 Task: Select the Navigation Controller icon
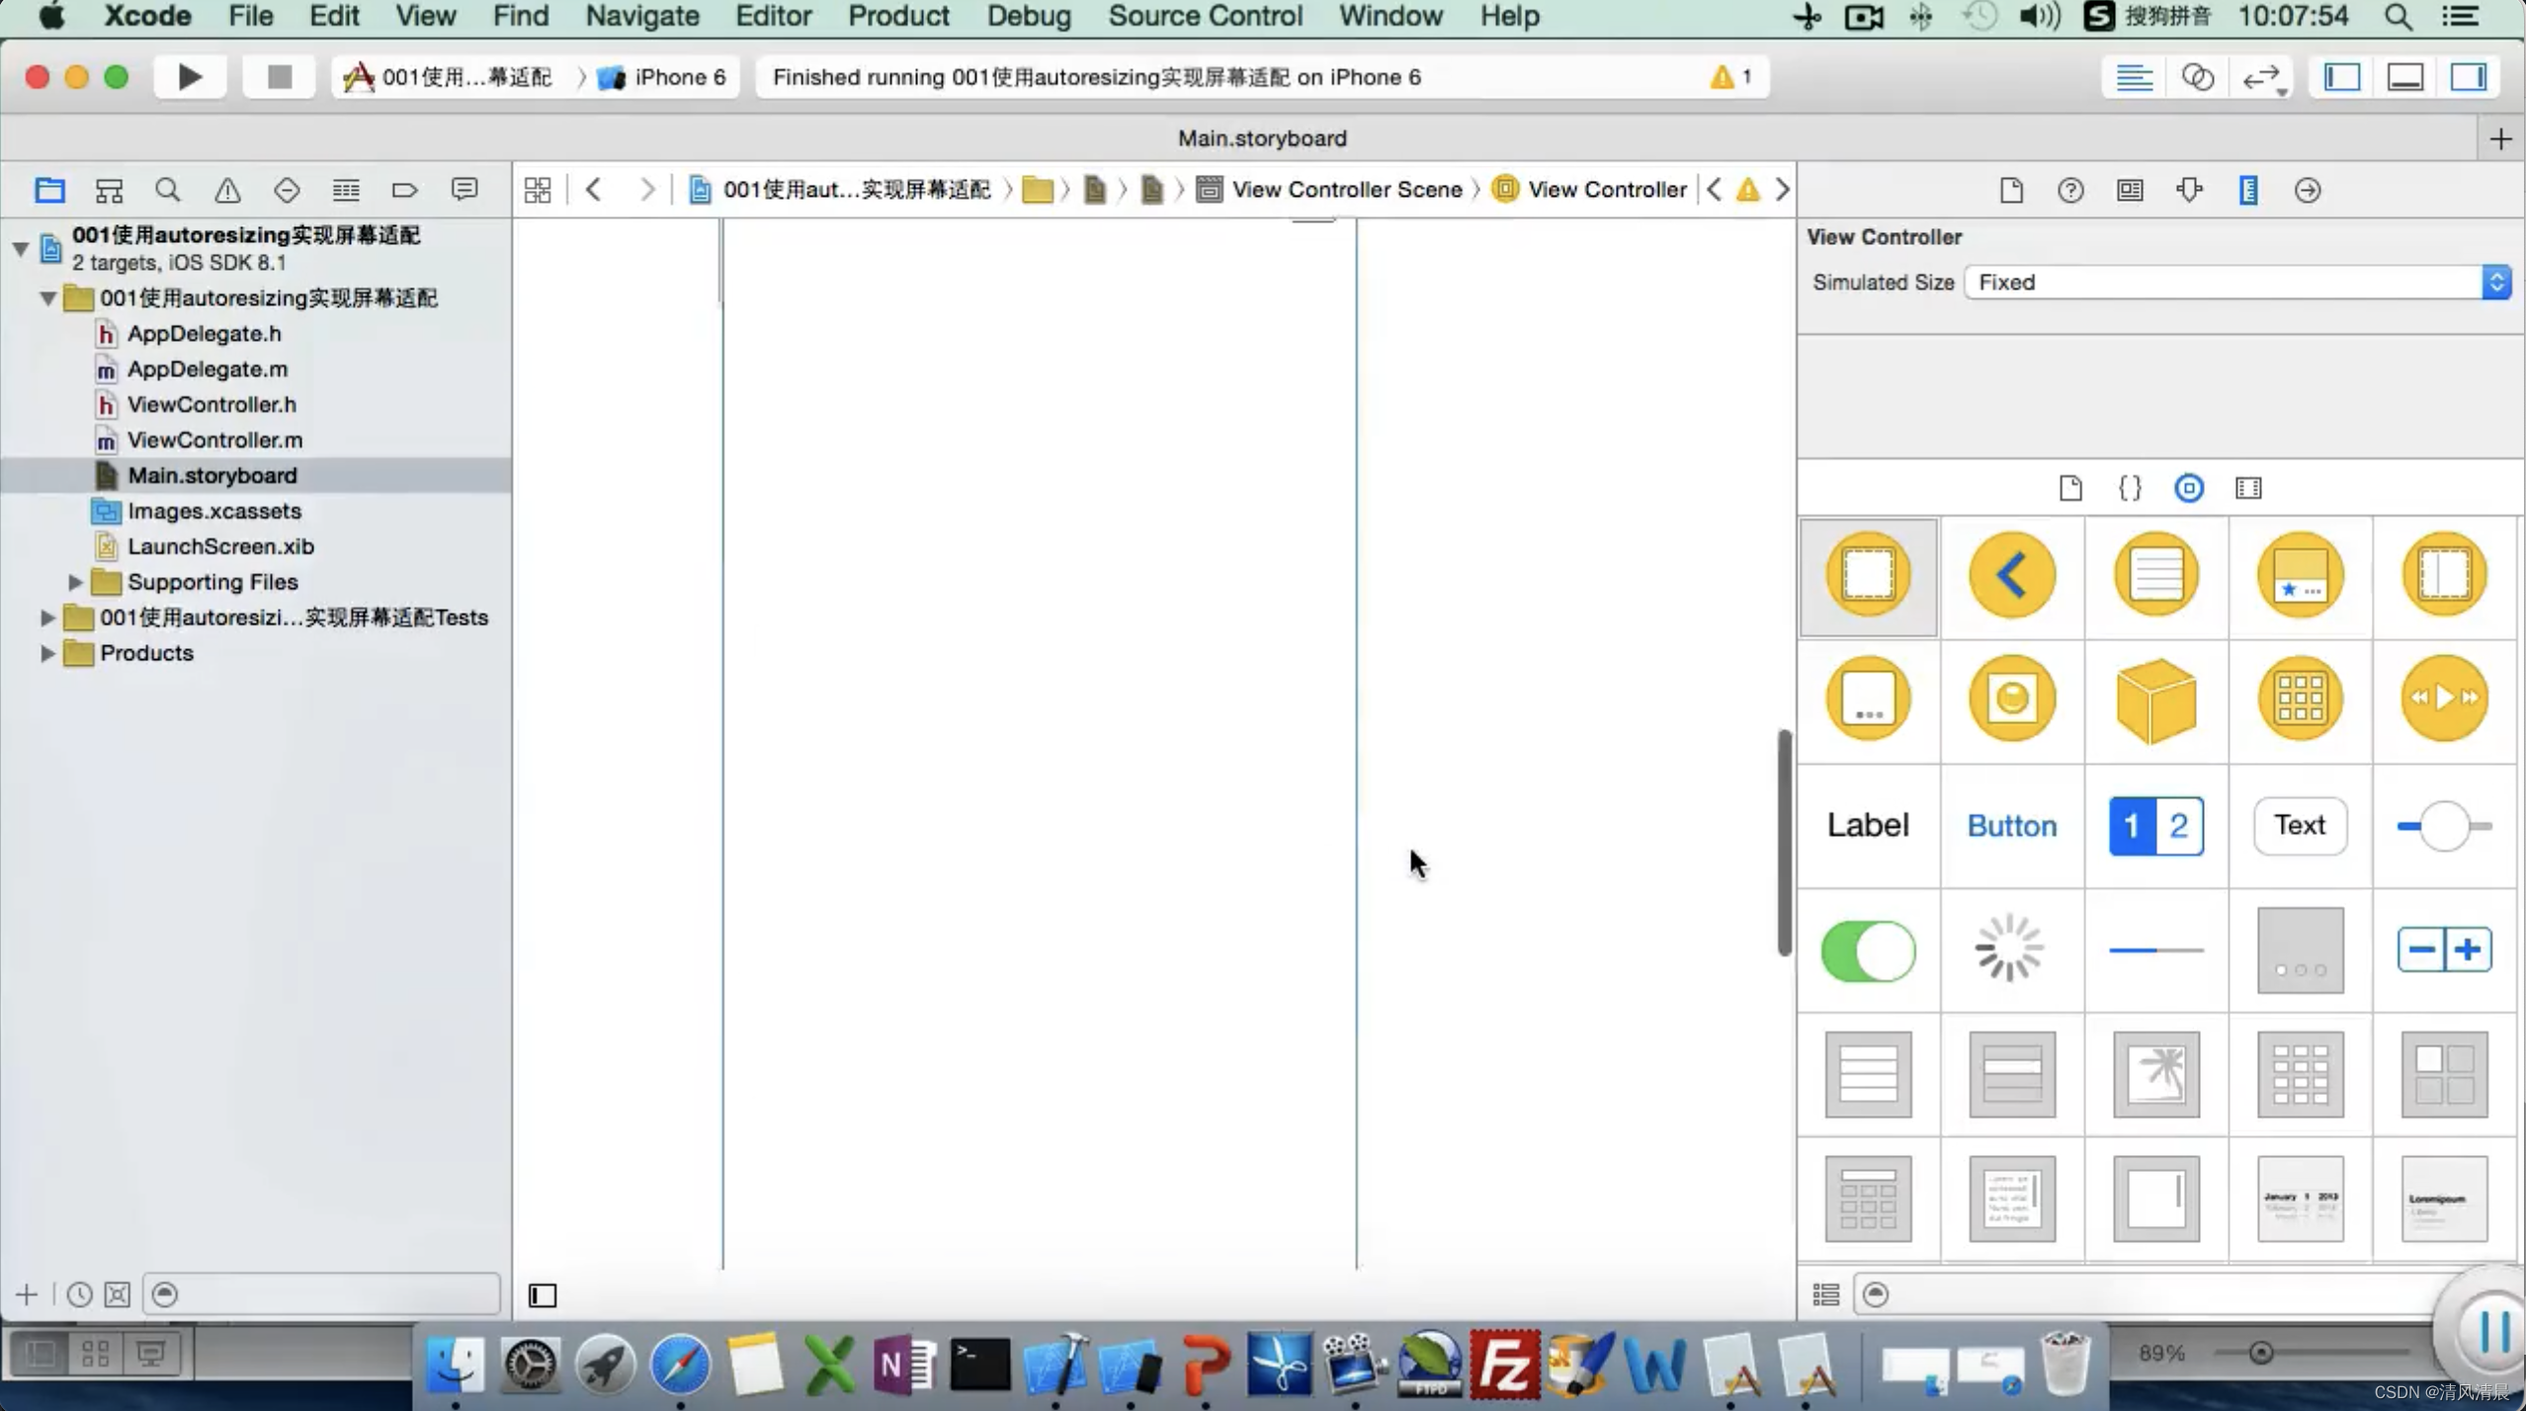[x=2011, y=574]
